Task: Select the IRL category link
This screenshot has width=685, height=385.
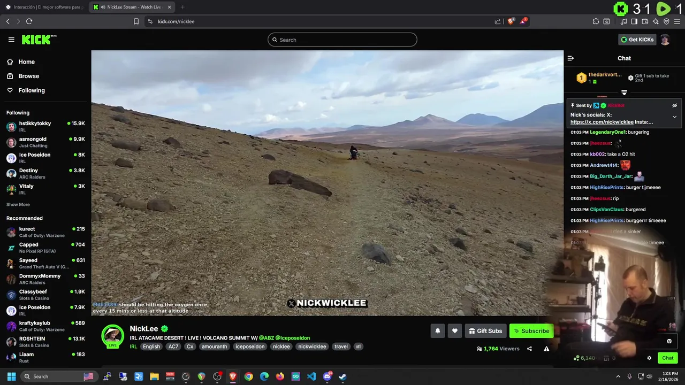Action: (x=133, y=346)
